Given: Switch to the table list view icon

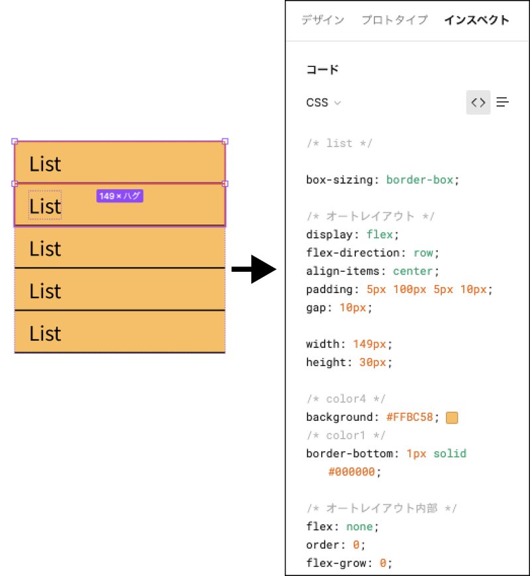Looking at the screenshot, I should (x=502, y=102).
